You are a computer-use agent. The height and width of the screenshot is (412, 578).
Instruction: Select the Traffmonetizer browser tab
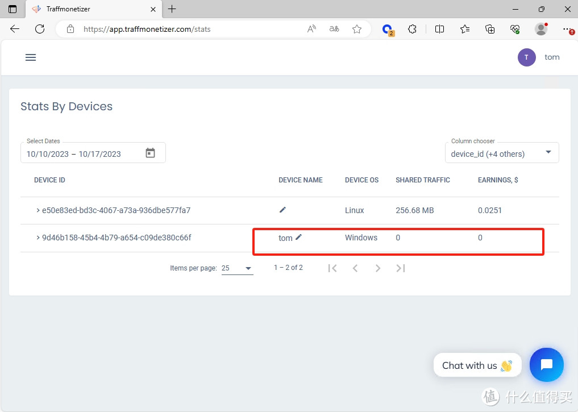click(85, 9)
